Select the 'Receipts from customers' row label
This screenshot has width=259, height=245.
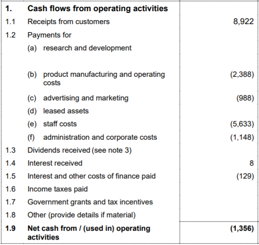click(x=69, y=21)
